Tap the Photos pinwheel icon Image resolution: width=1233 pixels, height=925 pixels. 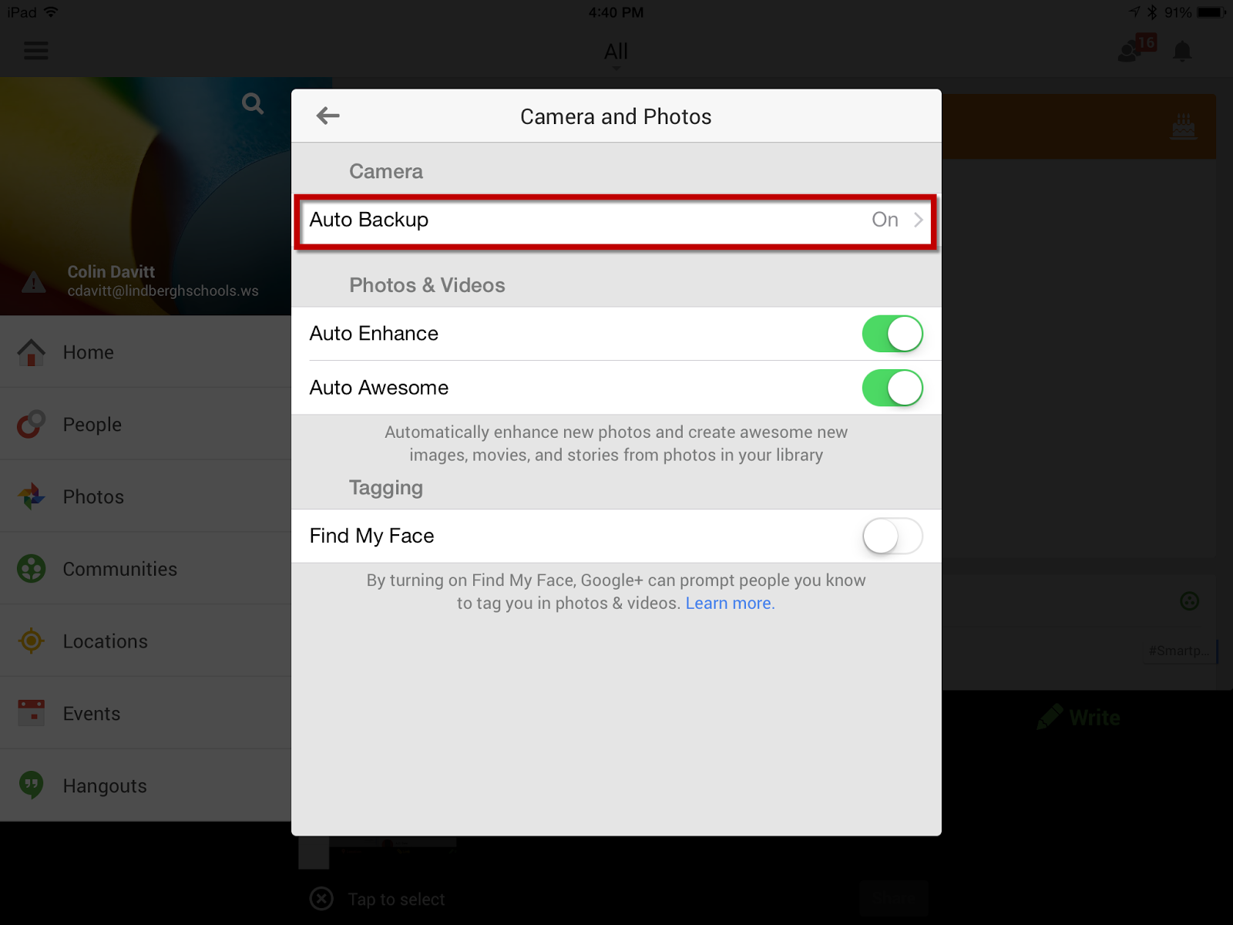click(31, 496)
